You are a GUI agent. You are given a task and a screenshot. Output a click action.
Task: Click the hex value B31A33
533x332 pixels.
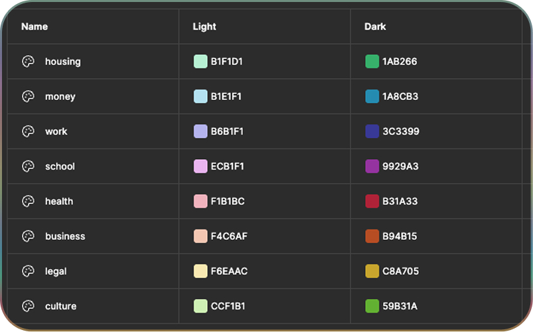click(400, 201)
